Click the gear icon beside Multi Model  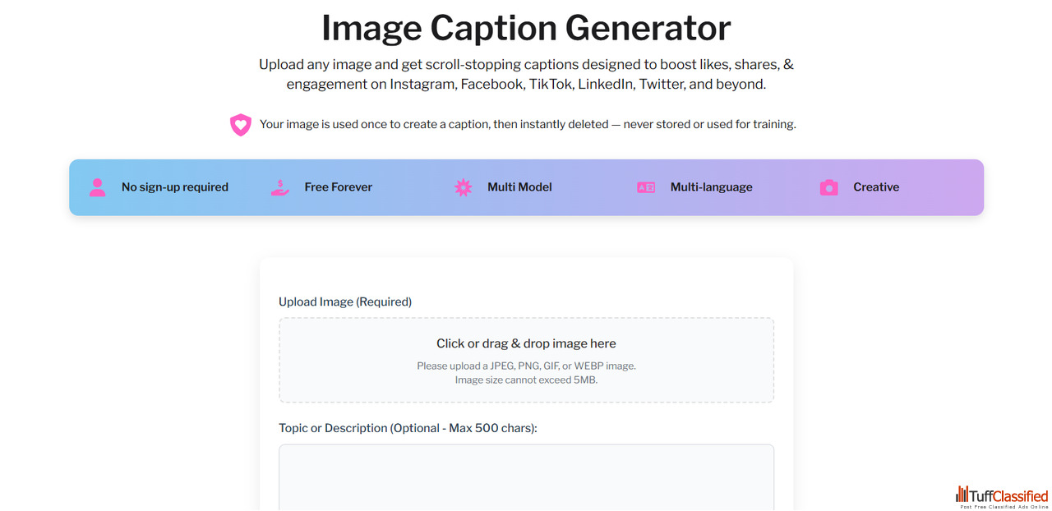point(464,187)
